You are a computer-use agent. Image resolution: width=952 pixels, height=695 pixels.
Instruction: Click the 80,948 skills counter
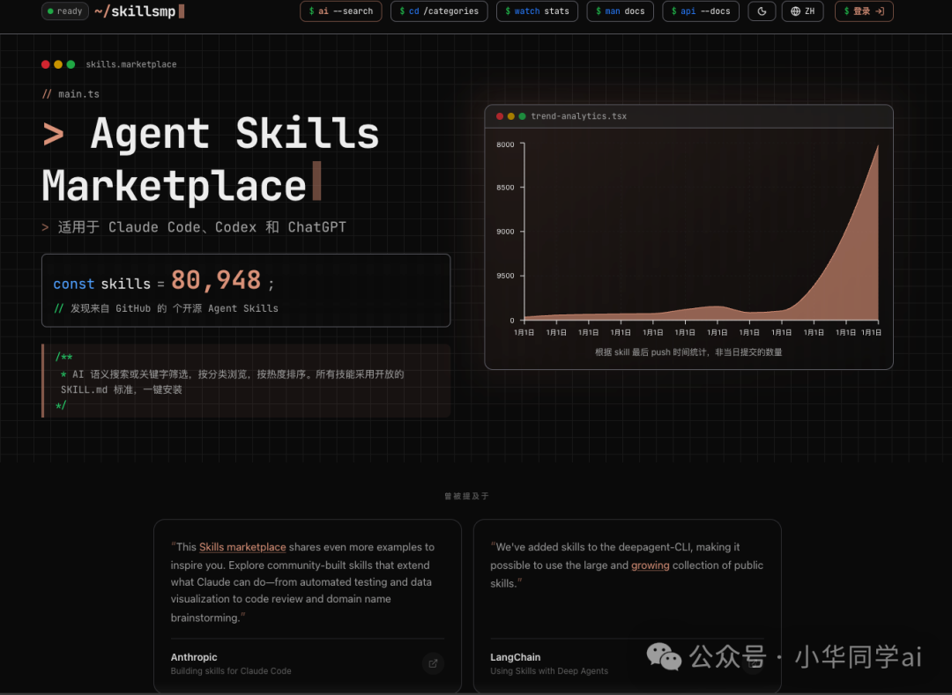pyautogui.click(x=217, y=278)
